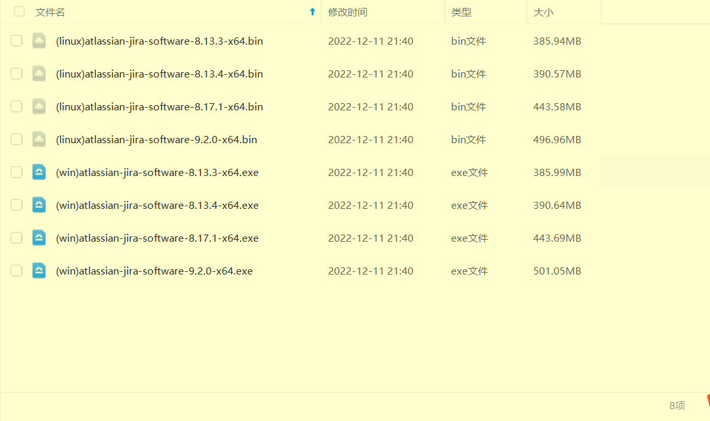Click the bin file icon for linux 8.13.4

pos(39,74)
